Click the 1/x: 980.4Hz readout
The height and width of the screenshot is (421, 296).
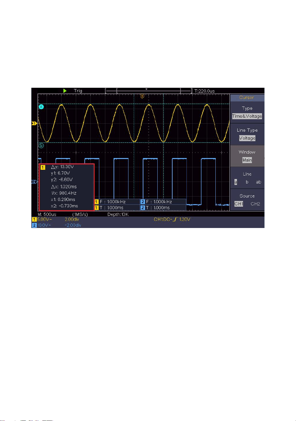coord(64,193)
